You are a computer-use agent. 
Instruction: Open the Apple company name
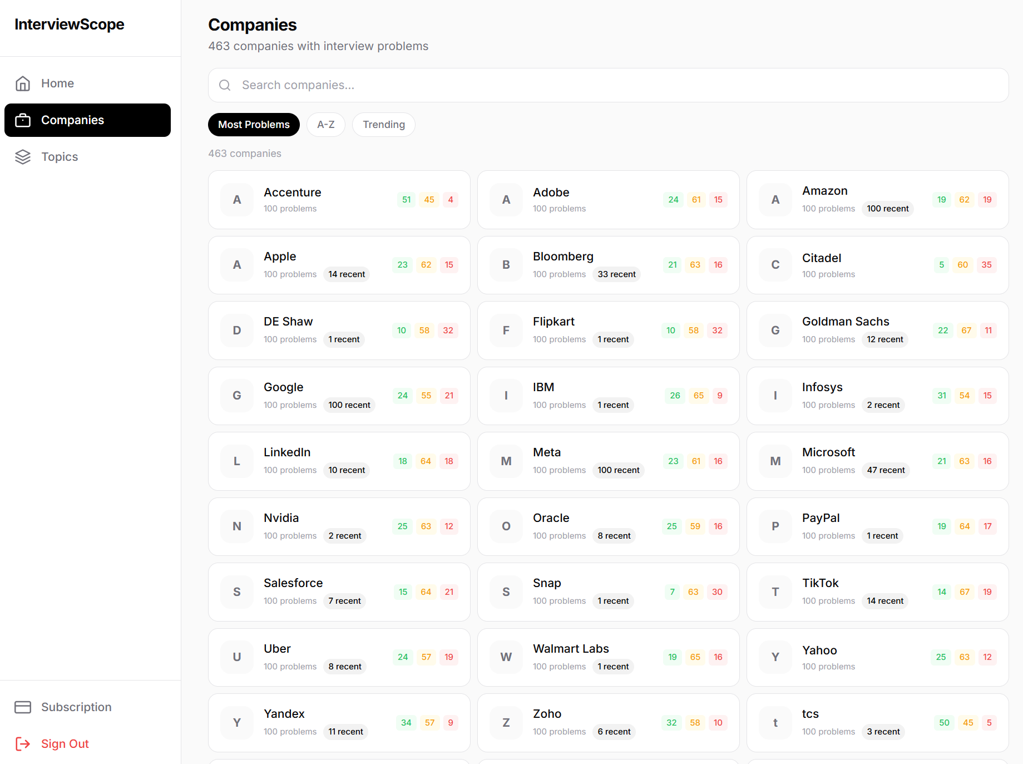280,257
